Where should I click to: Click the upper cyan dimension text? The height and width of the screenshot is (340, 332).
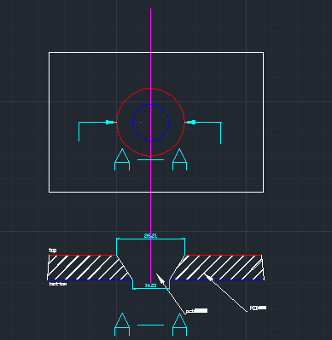tap(150, 235)
